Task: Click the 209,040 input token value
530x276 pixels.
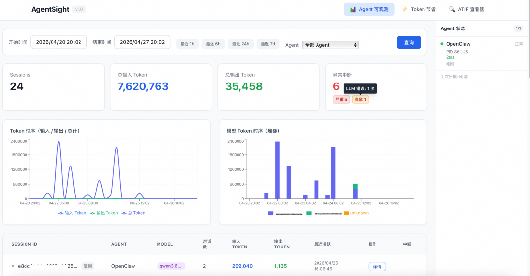Action: (242, 266)
